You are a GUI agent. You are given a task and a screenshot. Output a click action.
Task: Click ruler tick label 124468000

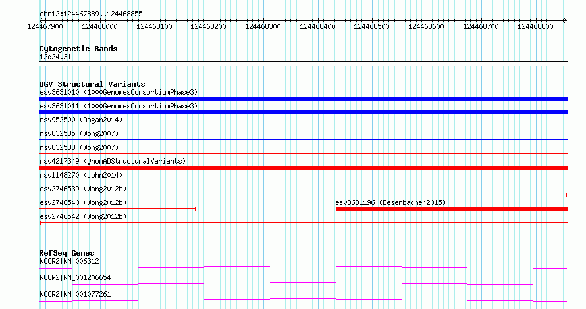point(99,26)
